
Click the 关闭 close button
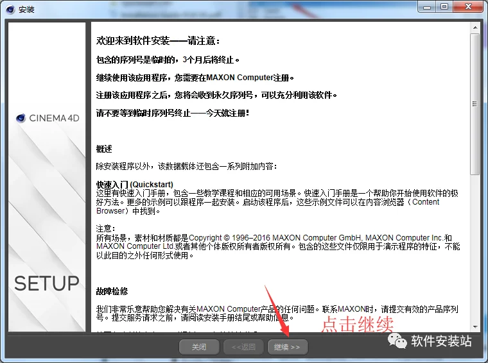coord(199,347)
